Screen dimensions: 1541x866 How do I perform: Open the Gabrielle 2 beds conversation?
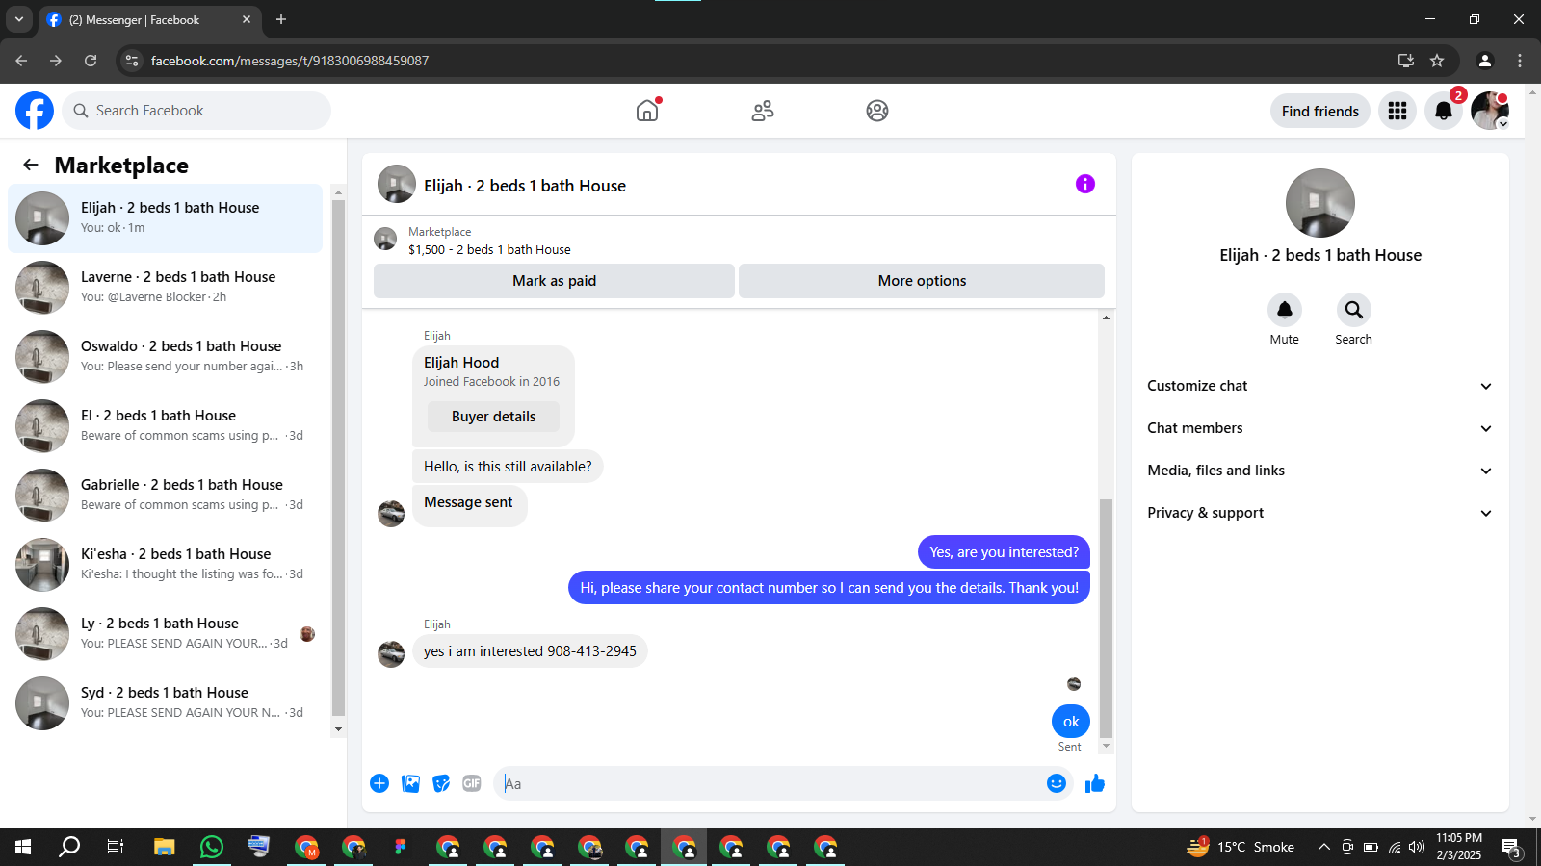click(166, 496)
